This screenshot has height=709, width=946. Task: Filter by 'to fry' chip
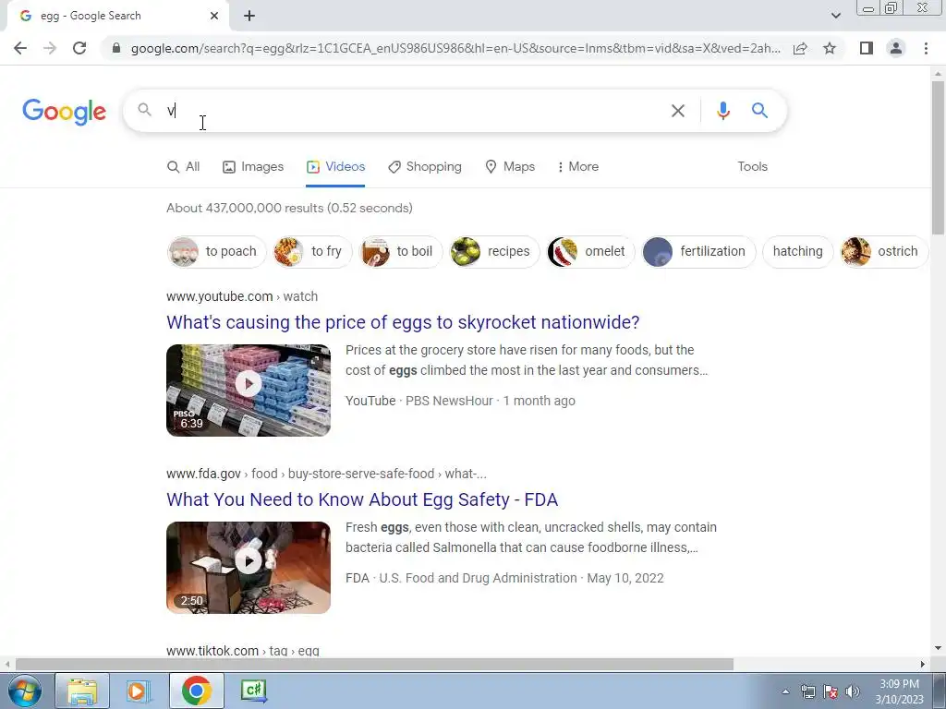point(312,251)
